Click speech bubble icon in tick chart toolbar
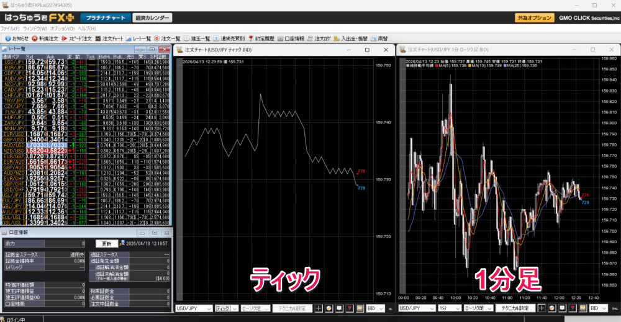 [x=339, y=308]
